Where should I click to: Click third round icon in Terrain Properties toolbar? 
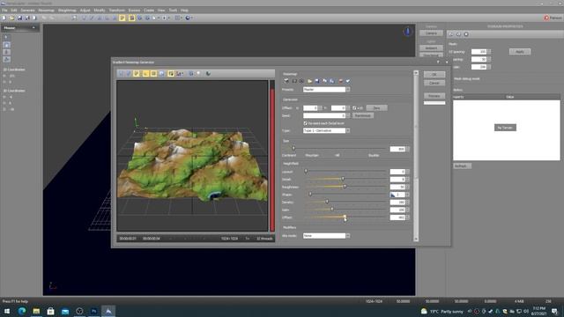pos(466,34)
